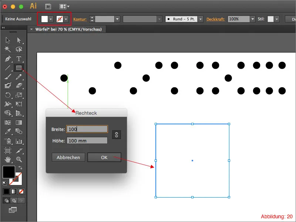The width and height of the screenshot is (296, 222).
Task: Swap fill and stroke colors
Action: [20, 168]
